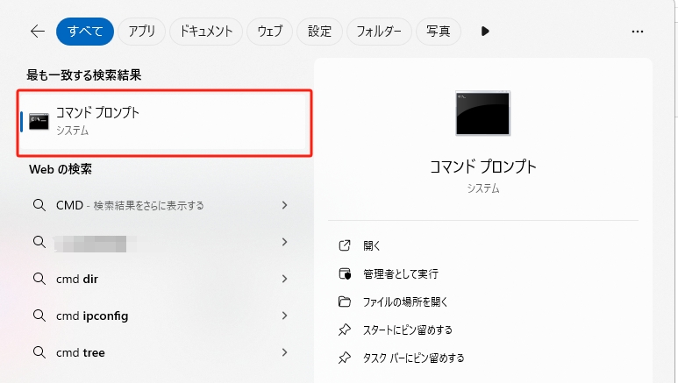
Task: Click the スタートにピン留めする pin icon
Action: [x=345, y=330]
